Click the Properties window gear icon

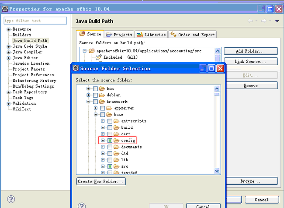pyautogui.click(x=5, y=8)
